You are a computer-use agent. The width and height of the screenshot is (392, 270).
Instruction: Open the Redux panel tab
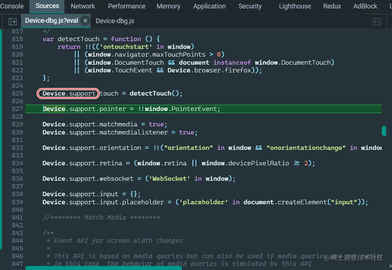332,6
